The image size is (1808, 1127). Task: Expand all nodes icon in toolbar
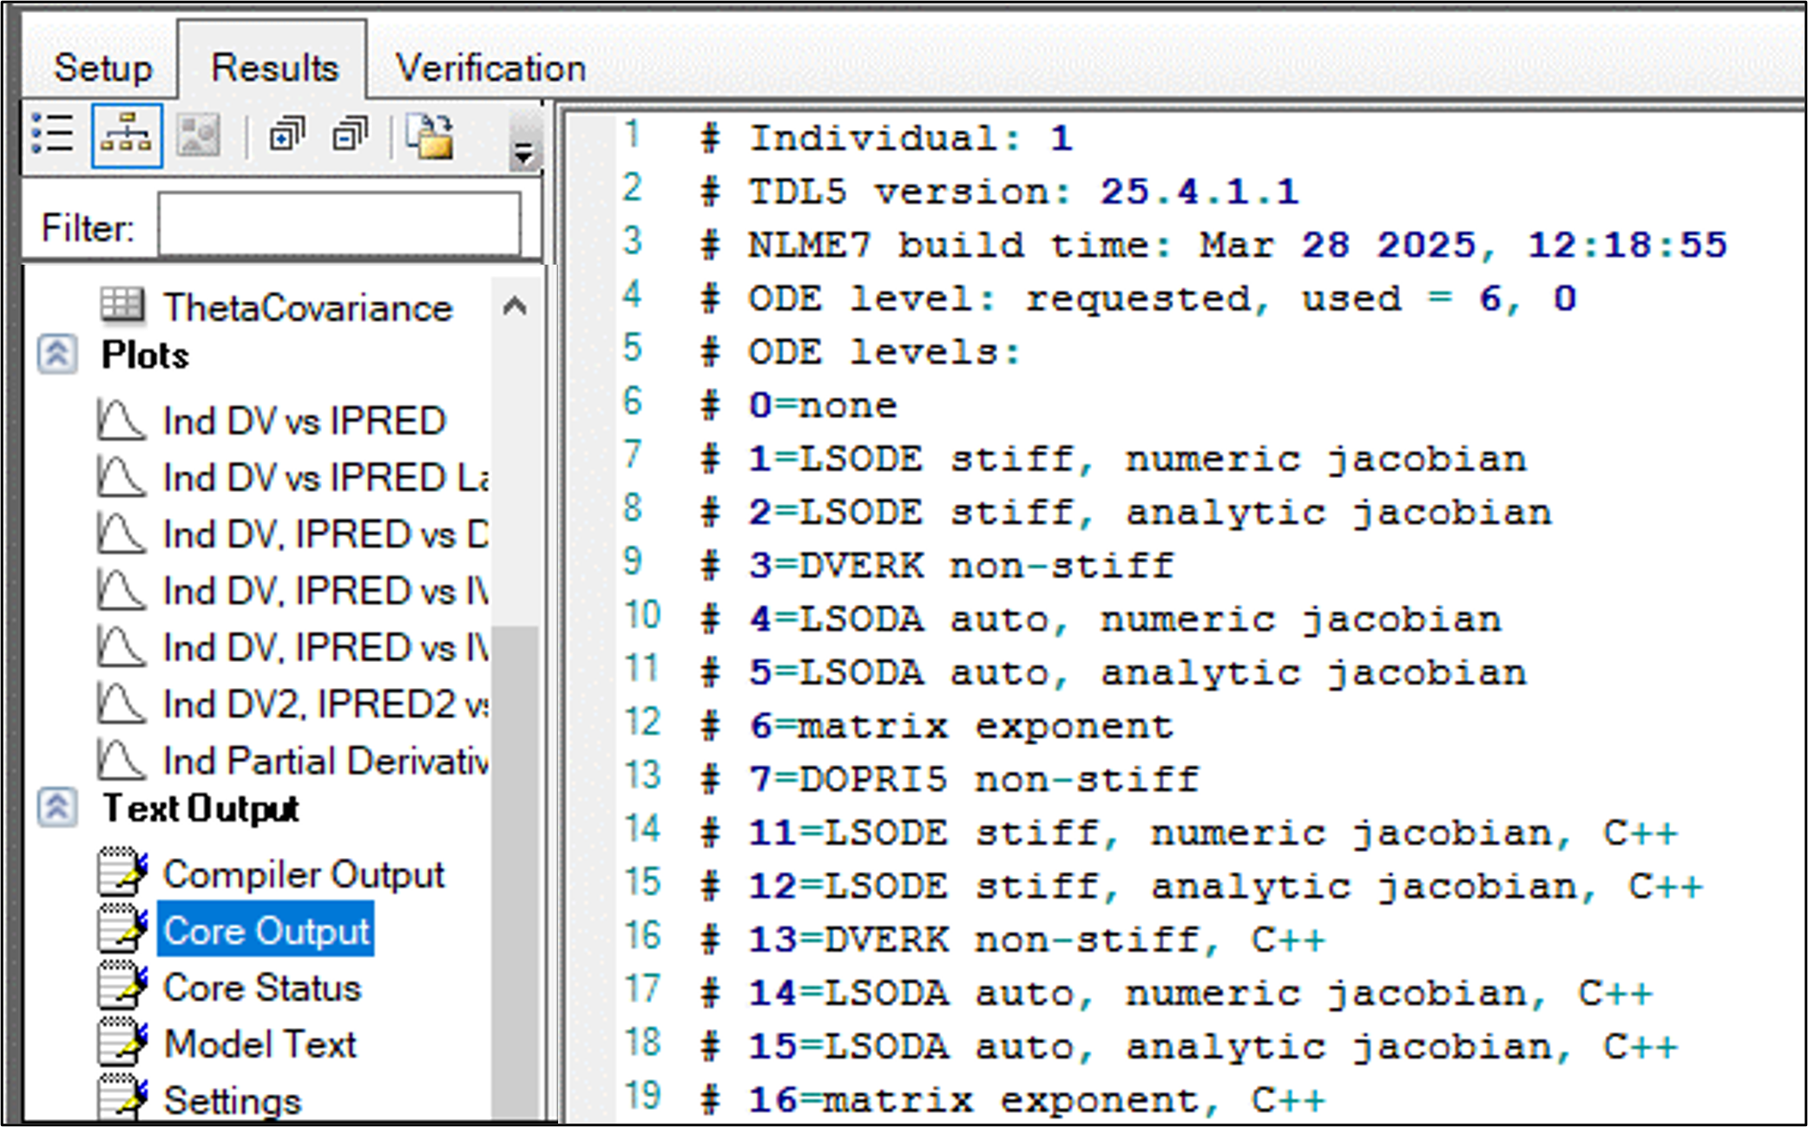[286, 134]
